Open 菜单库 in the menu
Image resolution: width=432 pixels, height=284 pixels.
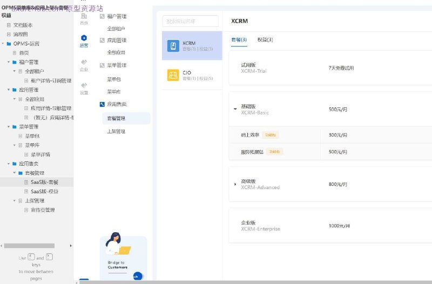click(114, 92)
